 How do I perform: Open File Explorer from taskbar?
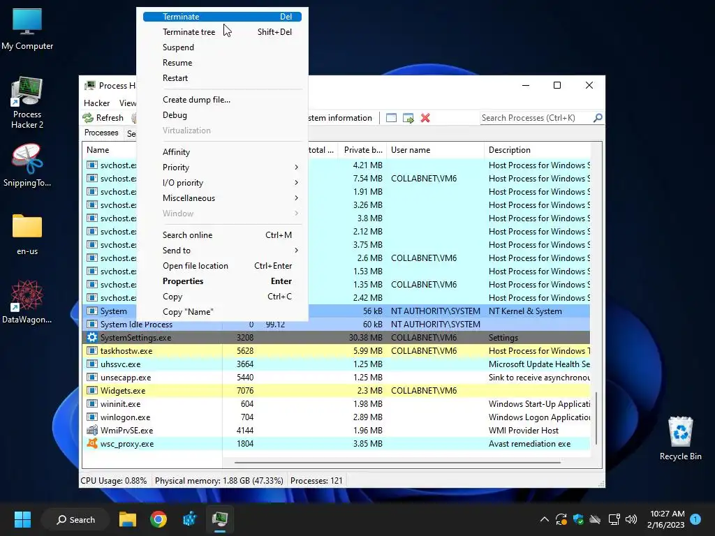(128, 519)
